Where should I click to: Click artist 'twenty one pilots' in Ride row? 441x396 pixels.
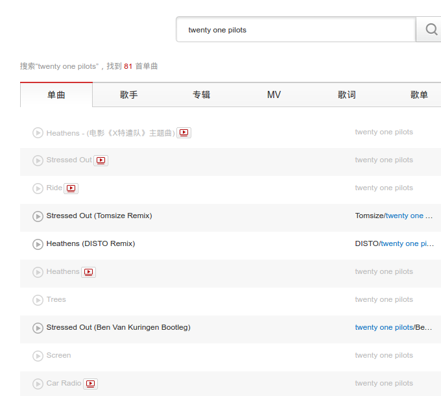click(384, 188)
